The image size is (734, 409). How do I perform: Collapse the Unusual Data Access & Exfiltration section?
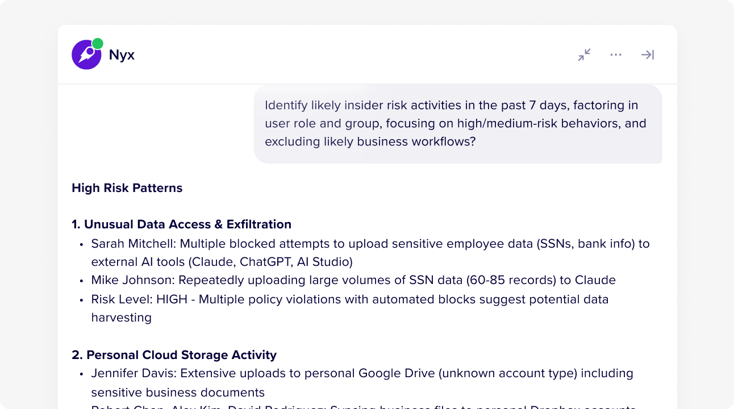tap(181, 224)
